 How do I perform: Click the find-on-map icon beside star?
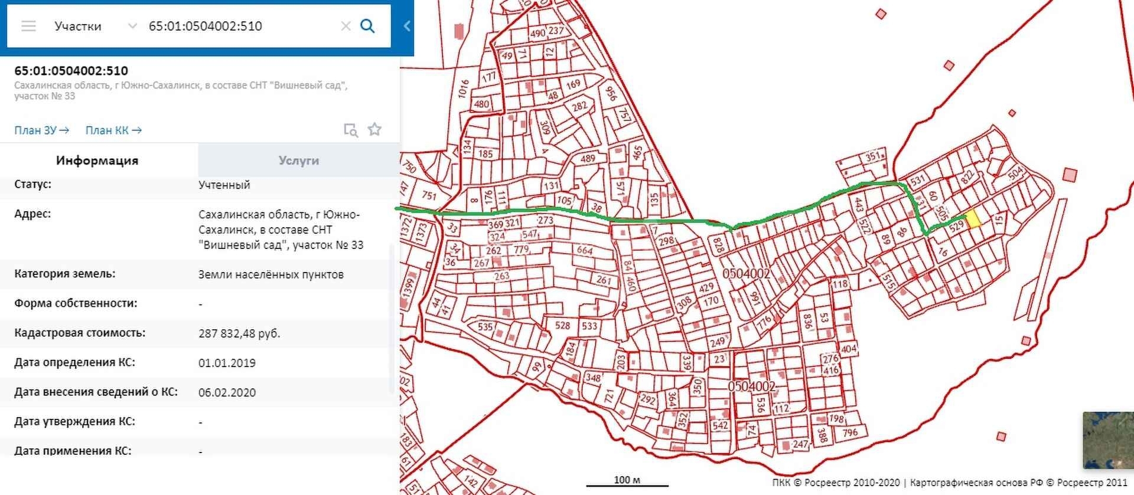(350, 130)
